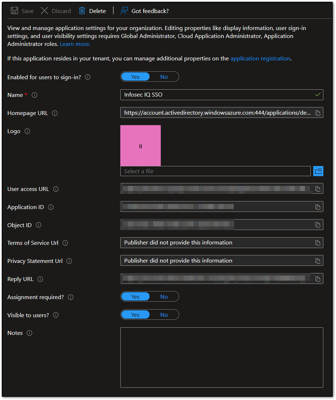Discard the pending changes
Image resolution: width=336 pixels, height=400 pixels.
point(55,11)
